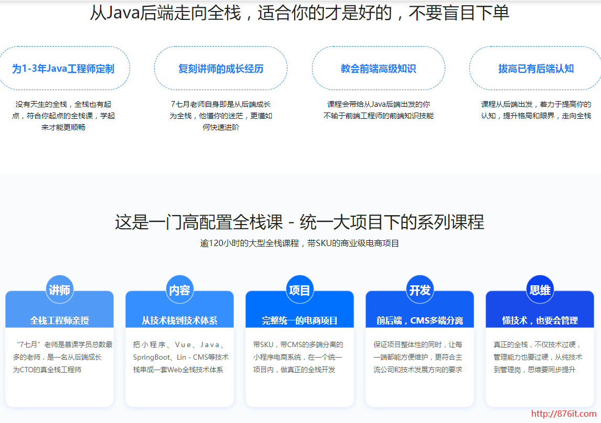Screen dimensions: 601x423
Task: Click the text 真正的全栈，不仅技术过硬
Action: pos(535,344)
